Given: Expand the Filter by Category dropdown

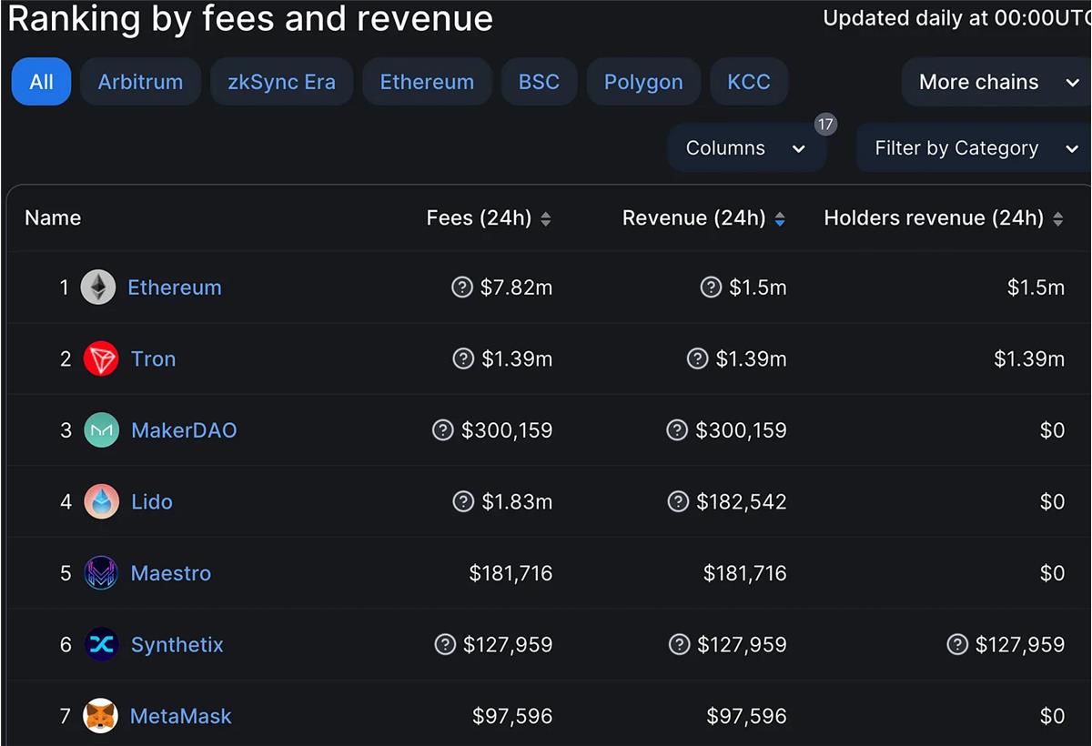Looking at the screenshot, I should pyautogui.click(x=974, y=148).
